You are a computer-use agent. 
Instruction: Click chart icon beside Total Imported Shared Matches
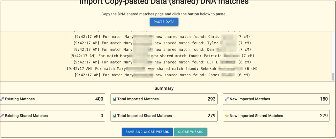click(x=114, y=116)
